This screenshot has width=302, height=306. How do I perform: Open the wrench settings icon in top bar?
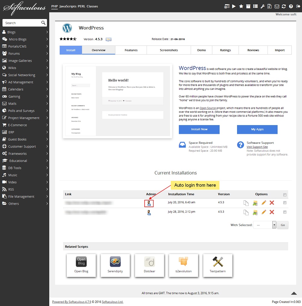pos(262,6)
